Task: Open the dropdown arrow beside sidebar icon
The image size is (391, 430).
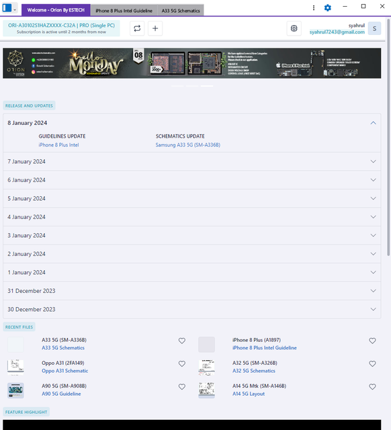Action: coord(15,9)
